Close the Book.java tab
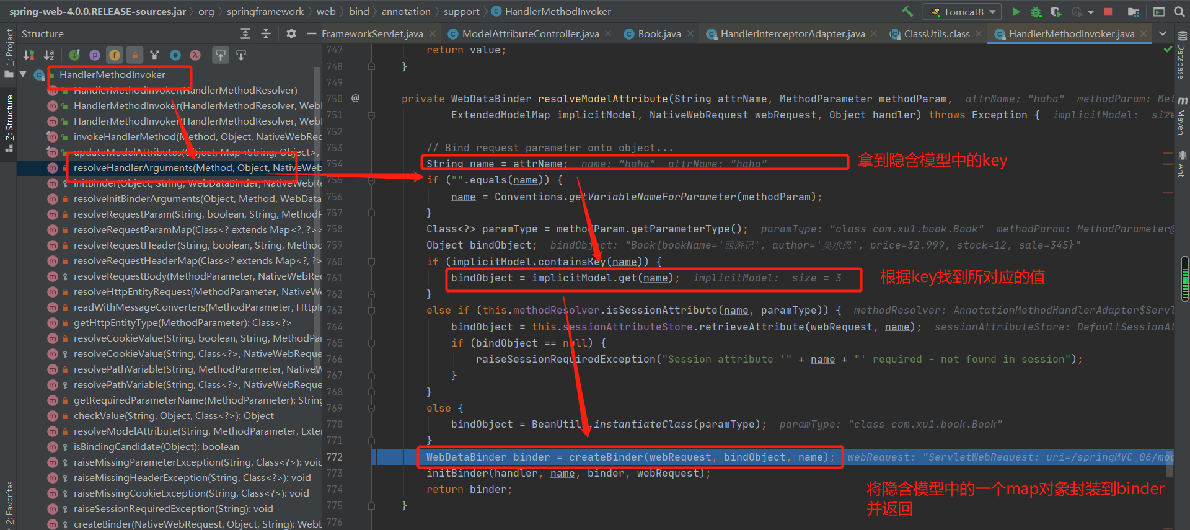Viewport: 1190px width, 530px height. click(690, 33)
